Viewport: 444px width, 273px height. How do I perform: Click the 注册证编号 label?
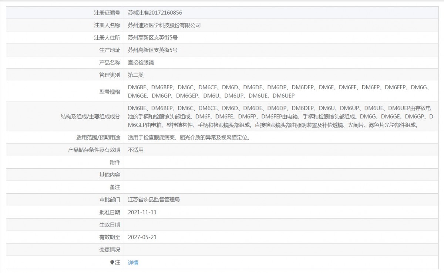pyautogui.click(x=107, y=13)
